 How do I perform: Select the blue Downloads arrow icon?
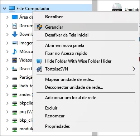[15, 34]
